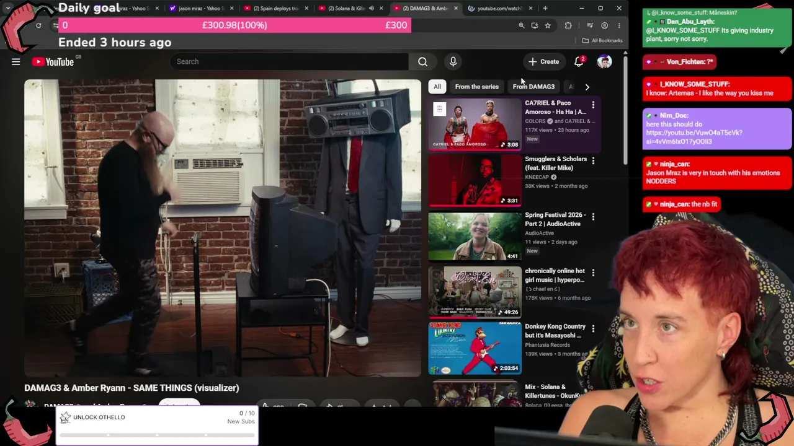Viewport: 794px width, 446px height.
Task: Open options for chronically online hot girl music
Action: 593,273
